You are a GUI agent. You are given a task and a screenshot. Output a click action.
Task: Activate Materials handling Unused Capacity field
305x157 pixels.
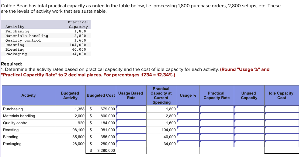249,116
